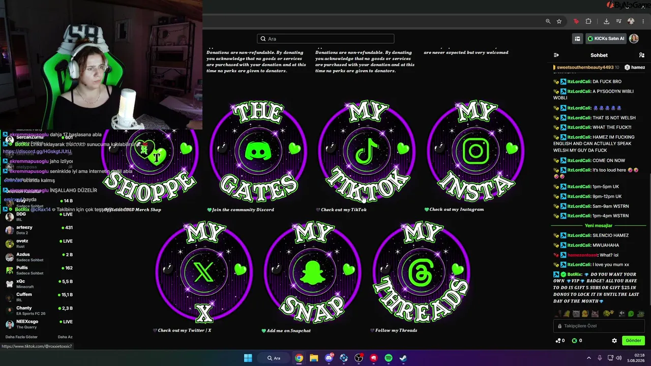Viewport: 651px width, 366px height.
Task: Open the Pullis channel in sidebar
Action: pyautogui.click(x=39, y=270)
